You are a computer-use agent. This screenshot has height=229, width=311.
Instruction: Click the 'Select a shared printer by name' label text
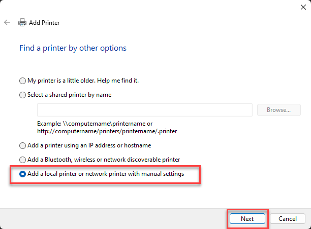70,95
